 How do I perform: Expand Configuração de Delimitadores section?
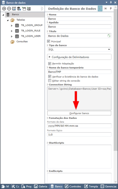[x=79, y=57]
